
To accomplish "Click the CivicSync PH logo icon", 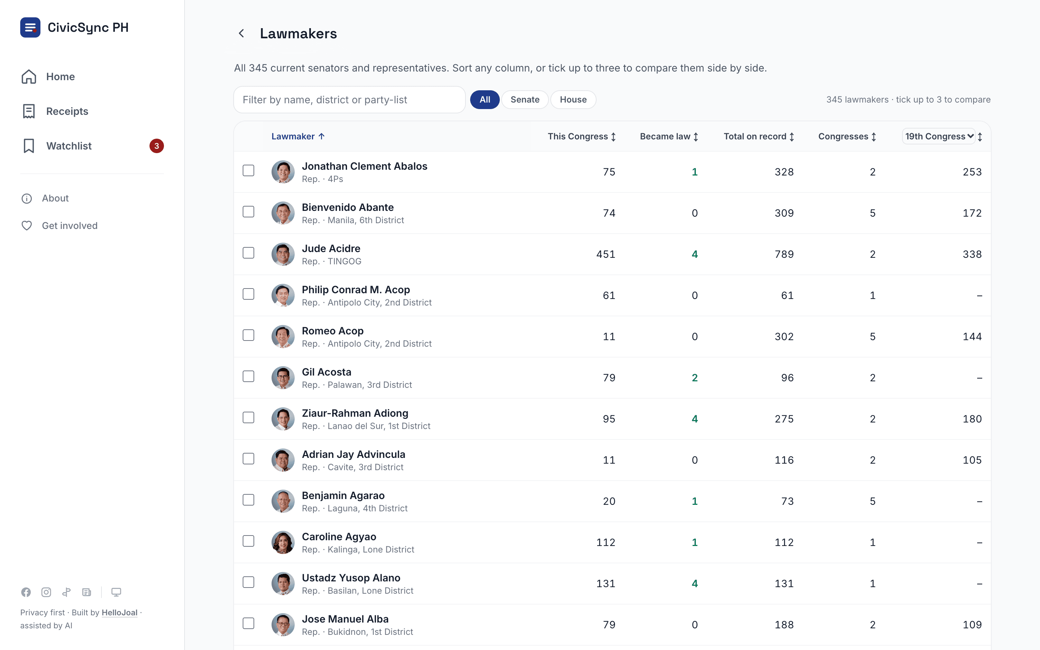I will pos(30,27).
